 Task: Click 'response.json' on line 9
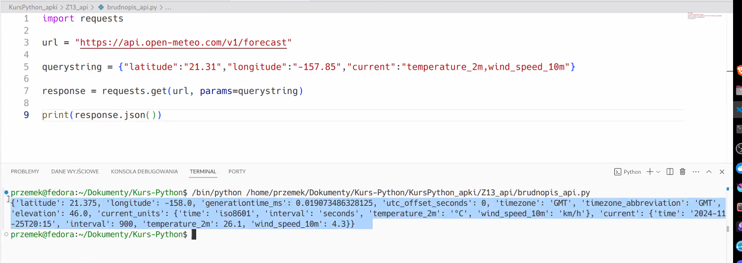110,115
